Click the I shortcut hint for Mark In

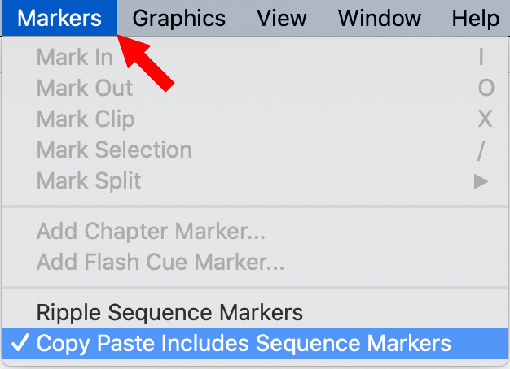click(x=481, y=58)
